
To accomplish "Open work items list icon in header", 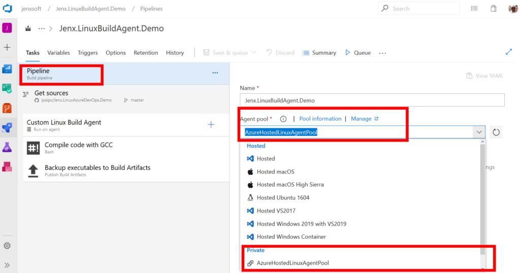I will 474,9.
